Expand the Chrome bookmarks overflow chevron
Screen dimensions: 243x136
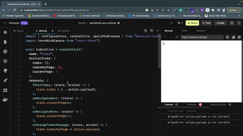[x=239, y=16]
